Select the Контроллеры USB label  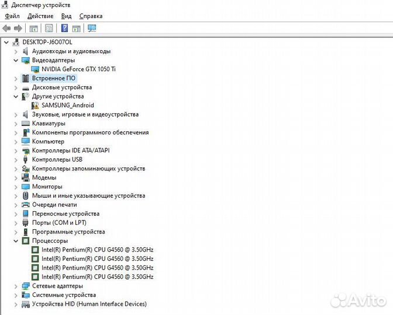click(x=57, y=159)
